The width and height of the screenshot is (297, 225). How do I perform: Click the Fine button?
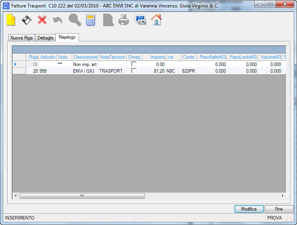(279, 209)
